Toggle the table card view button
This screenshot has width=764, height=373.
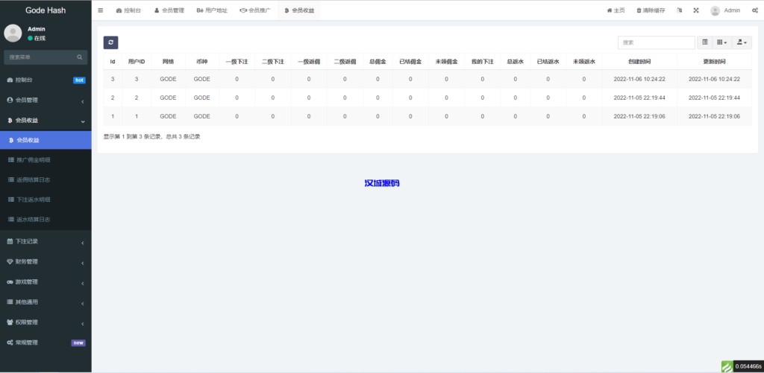coord(705,42)
